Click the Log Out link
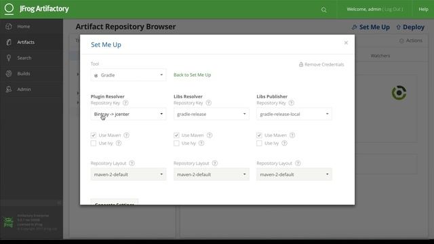 coord(393,9)
